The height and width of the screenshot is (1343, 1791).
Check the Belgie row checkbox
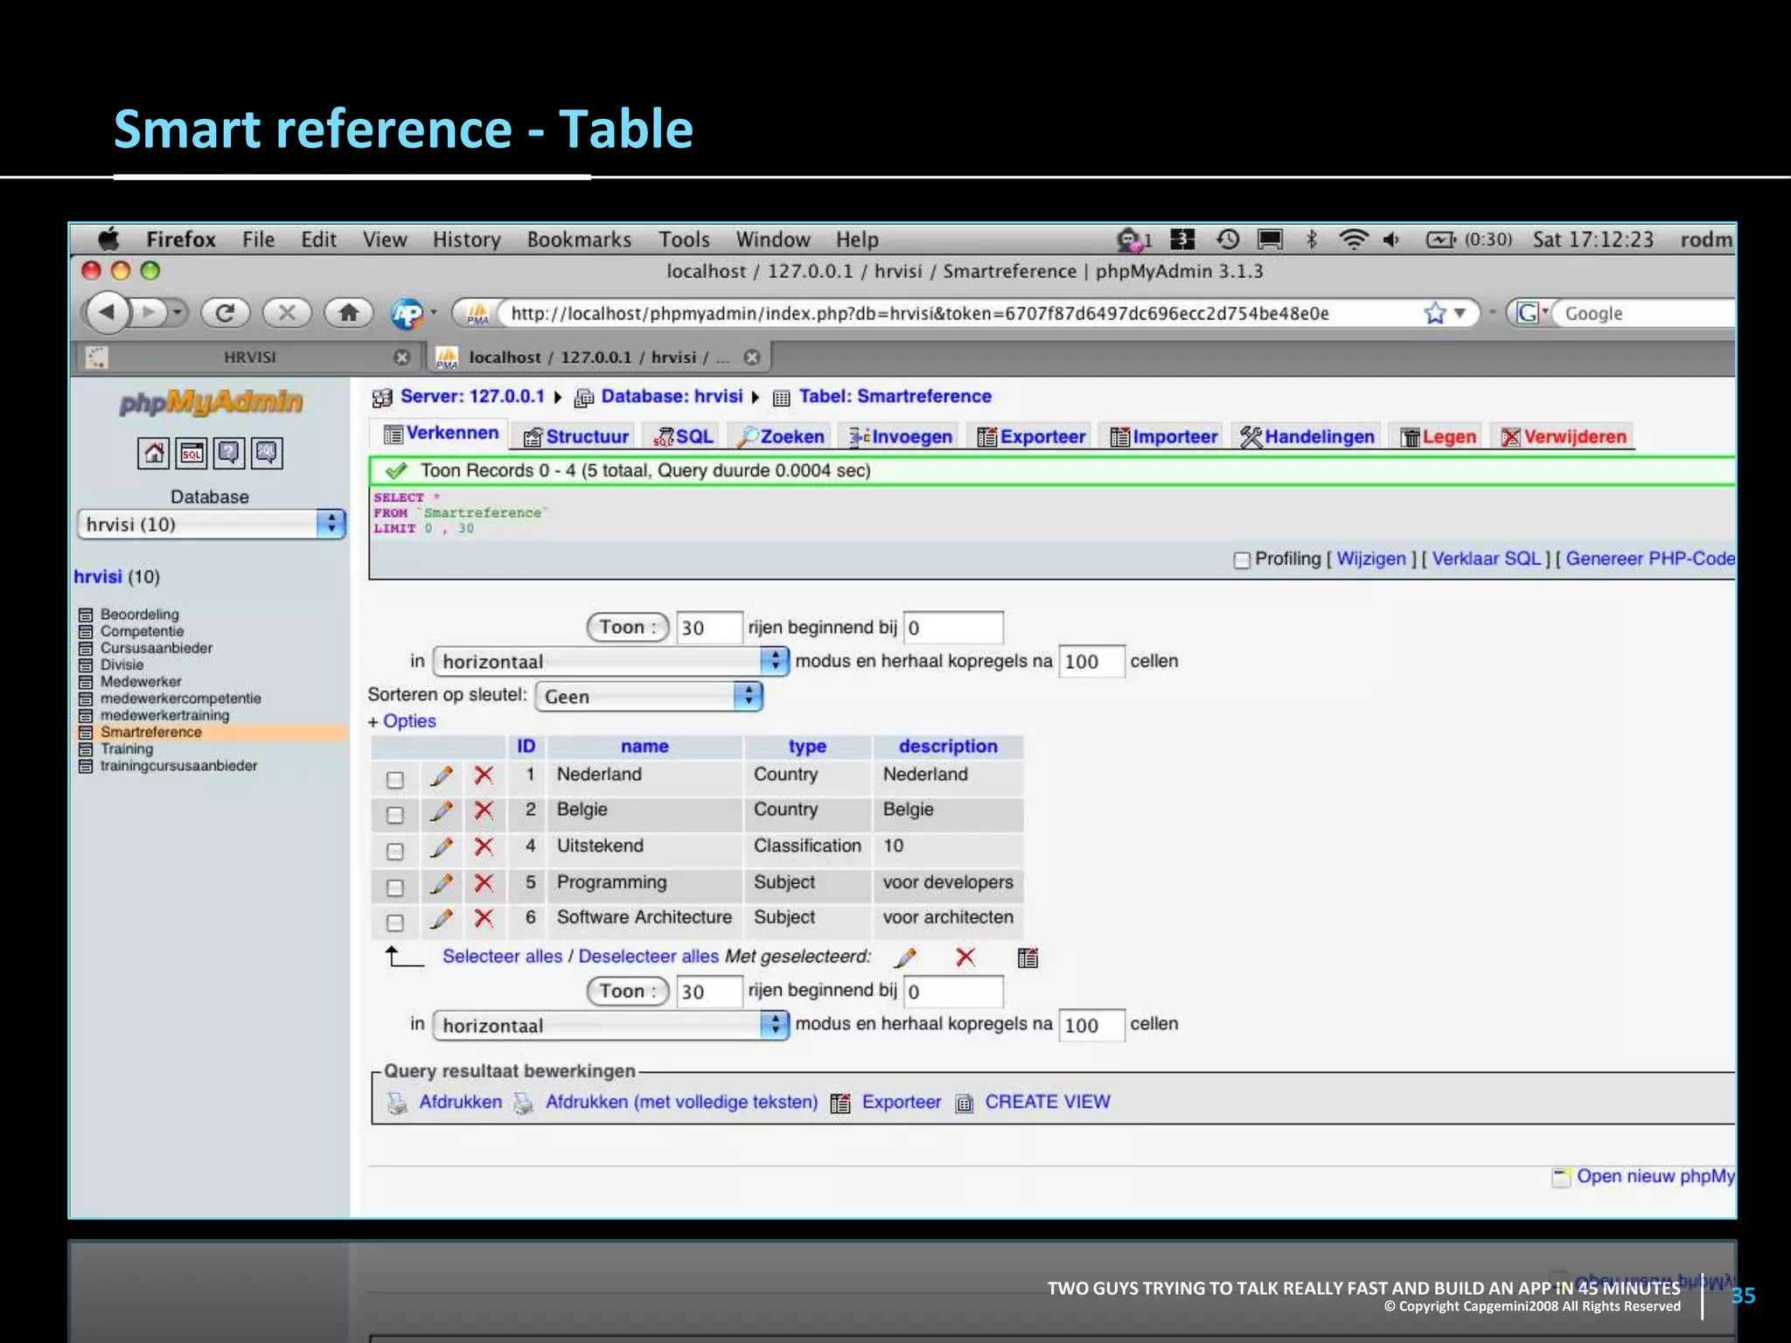click(x=395, y=815)
